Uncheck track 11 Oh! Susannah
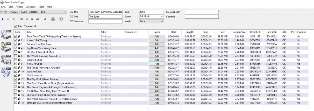 16,75
